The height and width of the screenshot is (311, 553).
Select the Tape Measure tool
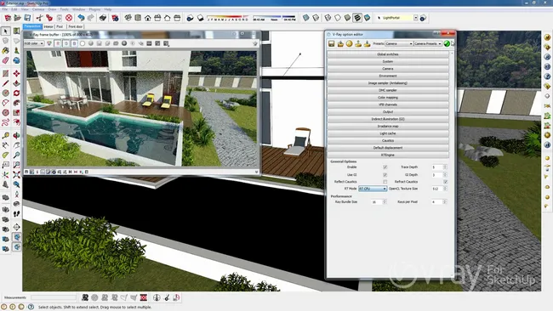5,136
